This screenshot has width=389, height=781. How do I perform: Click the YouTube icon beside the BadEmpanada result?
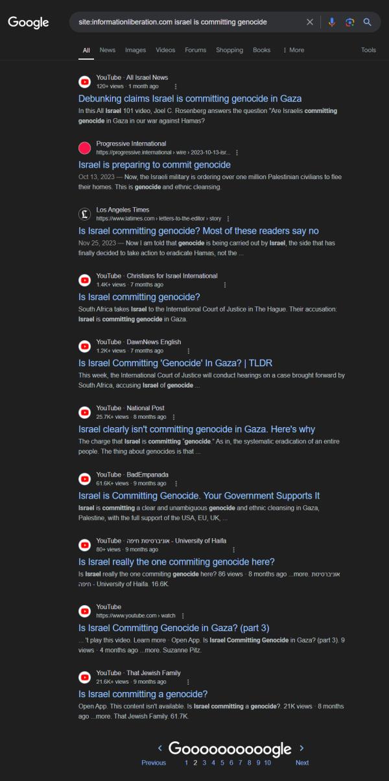[84, 478]
